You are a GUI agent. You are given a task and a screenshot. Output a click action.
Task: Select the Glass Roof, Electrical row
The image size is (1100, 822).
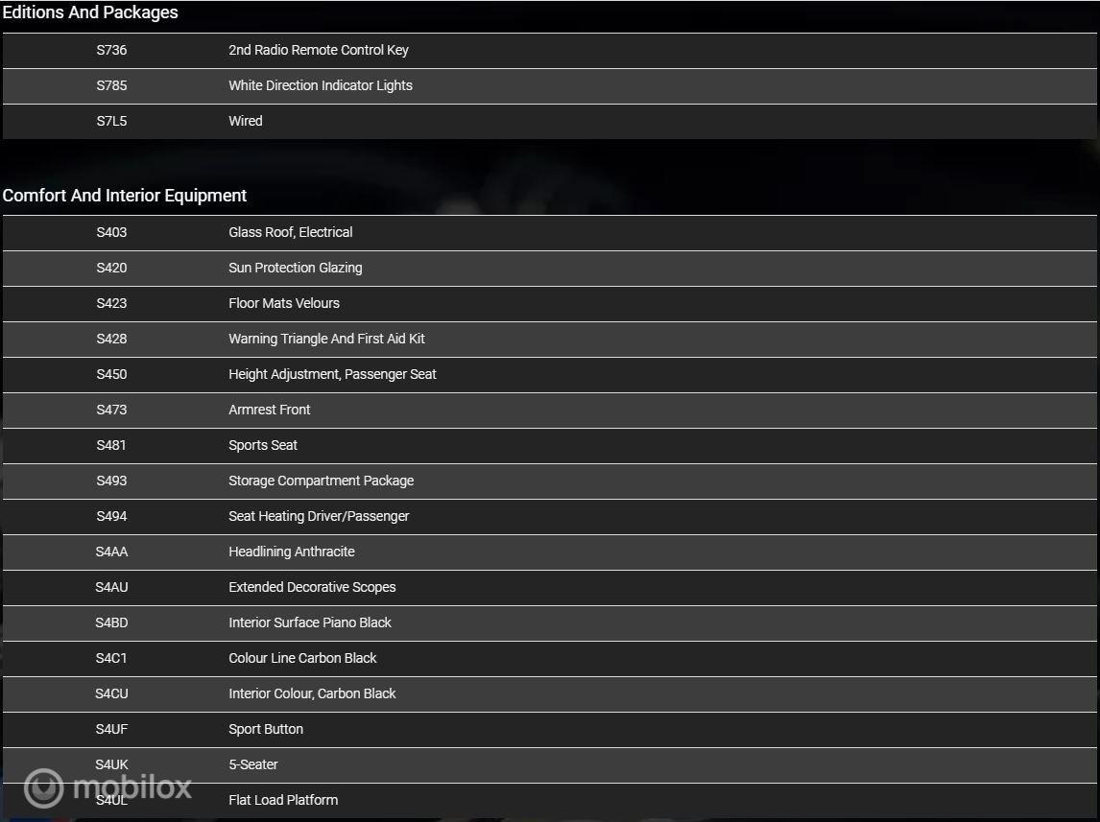pyautogui.click(x=549, y=233)
